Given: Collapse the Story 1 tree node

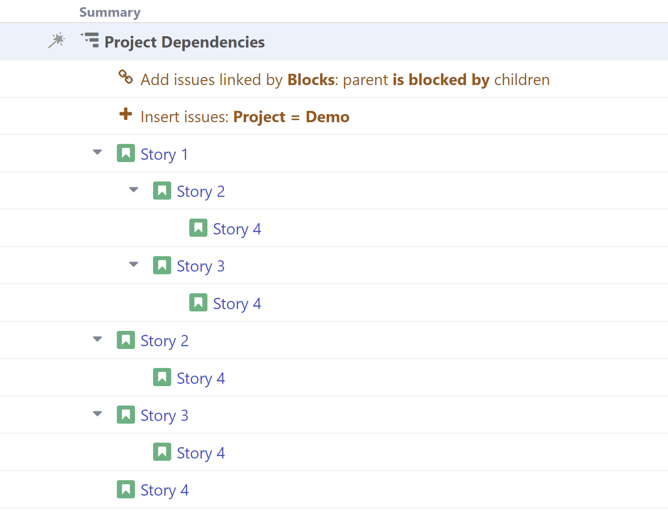Looking at the screenshot, I should [x=97, y=153].
